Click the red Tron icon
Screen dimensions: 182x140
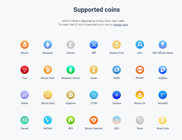pyautogui.click(x=25, y=70)
